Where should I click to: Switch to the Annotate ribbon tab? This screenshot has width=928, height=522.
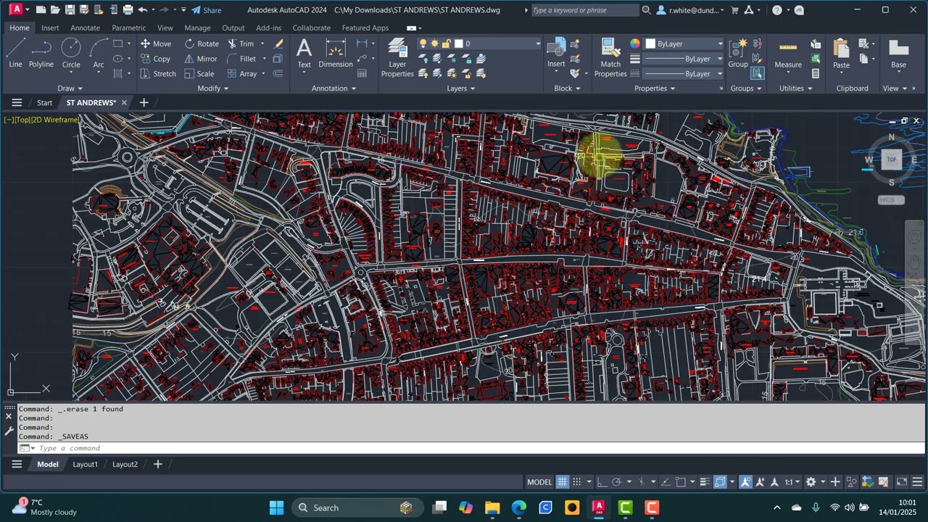(x=86, y=28)
